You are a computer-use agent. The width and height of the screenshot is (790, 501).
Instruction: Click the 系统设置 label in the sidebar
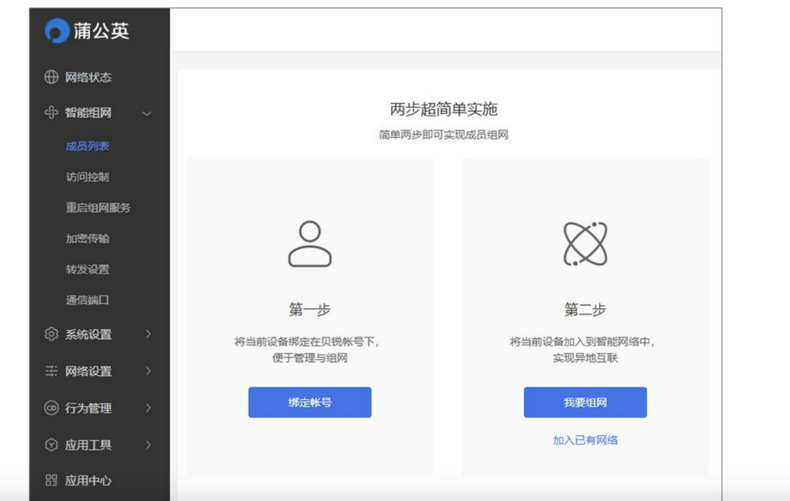pyautogui.click(x=88, y=334)
